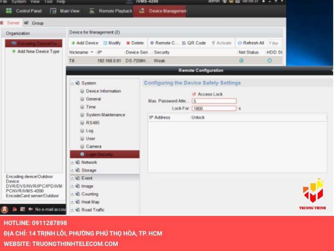The height and width of the screenshot is (251, 334).
Task: Expand the Network tree node
Action: click(72, 162)
